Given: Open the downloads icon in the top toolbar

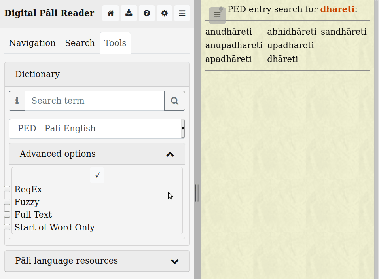Looking at the screenshot, I should point(129,13).
